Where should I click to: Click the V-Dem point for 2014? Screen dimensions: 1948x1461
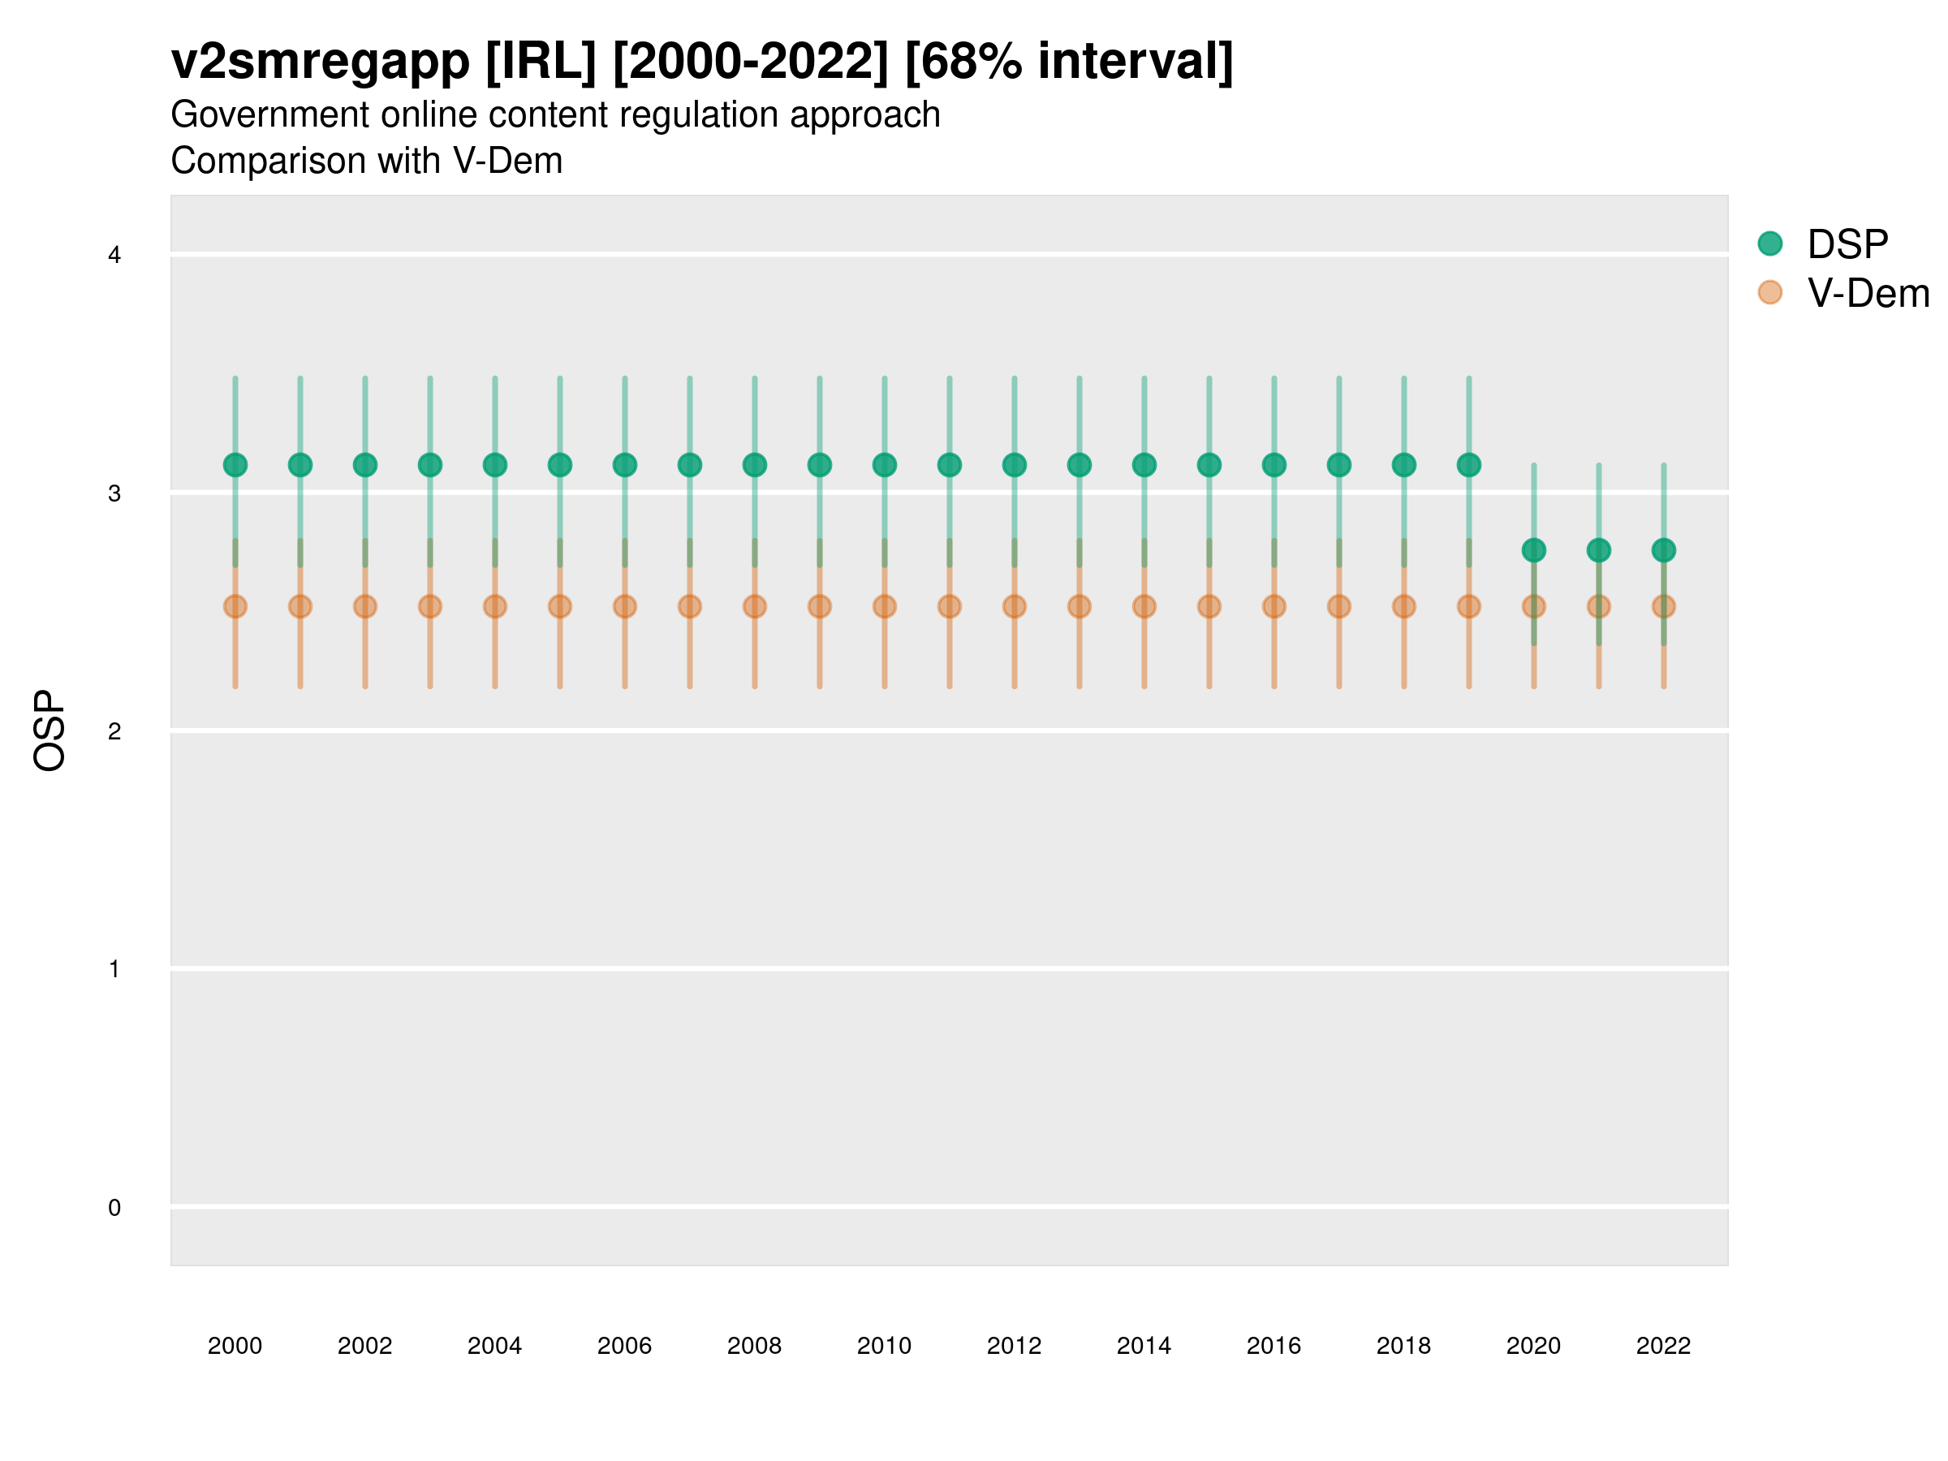pyautogui.click(x=1144, y=607)
